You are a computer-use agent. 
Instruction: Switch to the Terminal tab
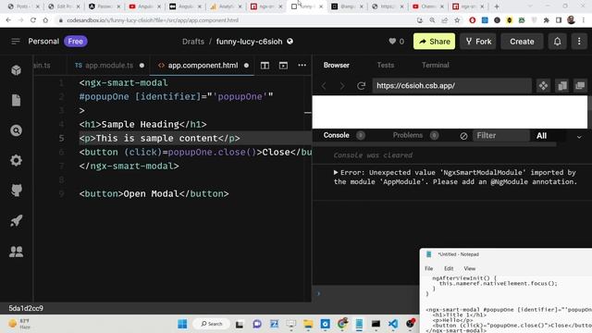[436, 65]
